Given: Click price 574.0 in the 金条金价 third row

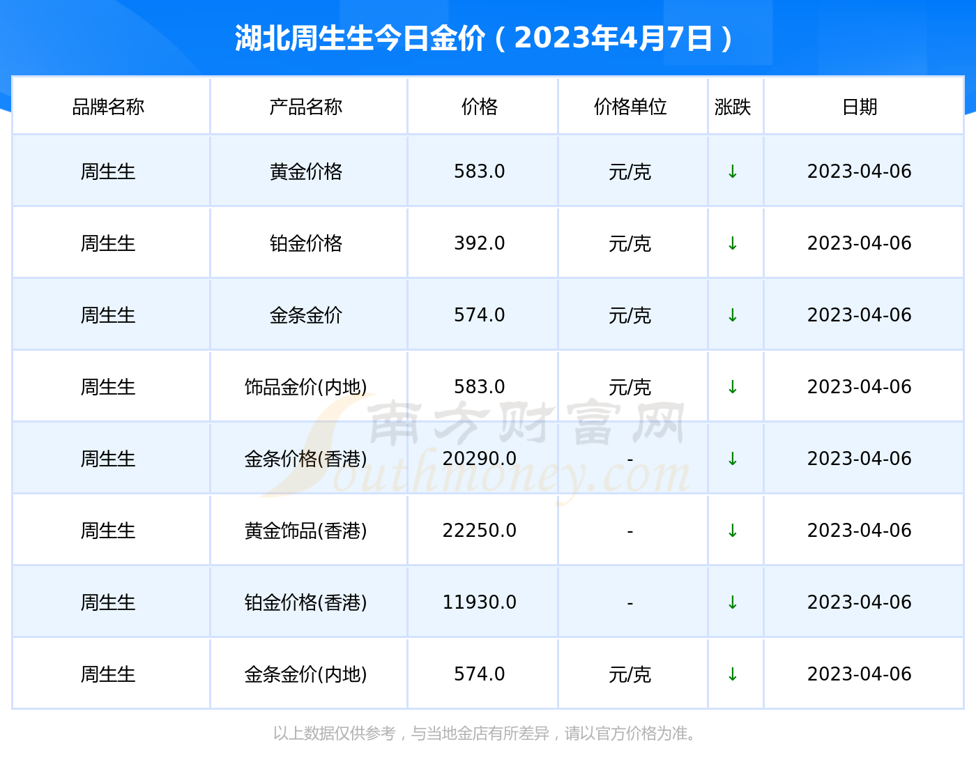Looking at the screenshot, I should (x=480, y=315).
